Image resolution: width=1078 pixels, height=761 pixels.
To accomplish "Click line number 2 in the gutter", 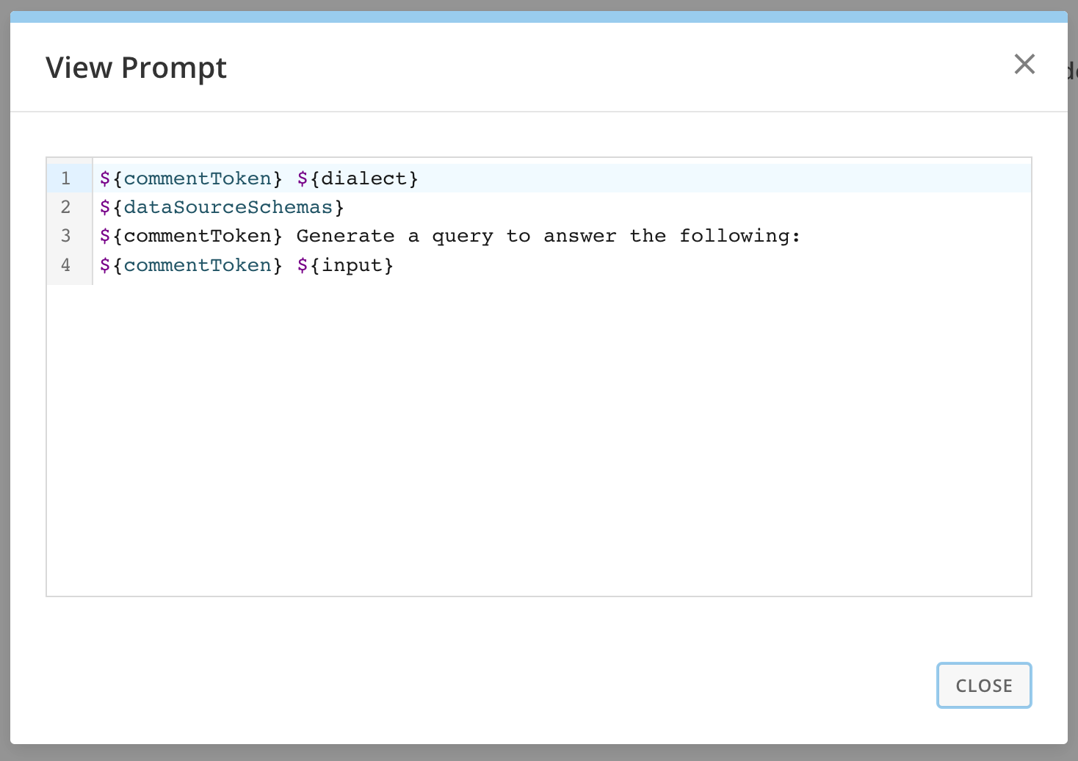I will tap(65, 207).
